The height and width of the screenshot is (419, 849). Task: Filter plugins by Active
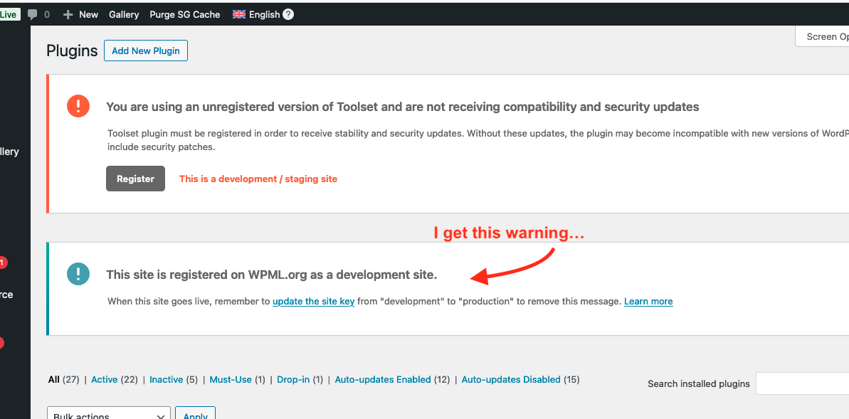coord(105,379)
